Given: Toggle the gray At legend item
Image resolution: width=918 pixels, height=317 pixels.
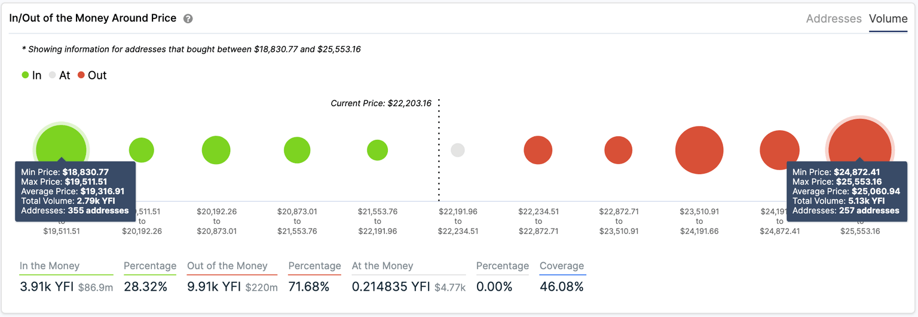Looking at the screenshot, I should [x=59, y=75].
